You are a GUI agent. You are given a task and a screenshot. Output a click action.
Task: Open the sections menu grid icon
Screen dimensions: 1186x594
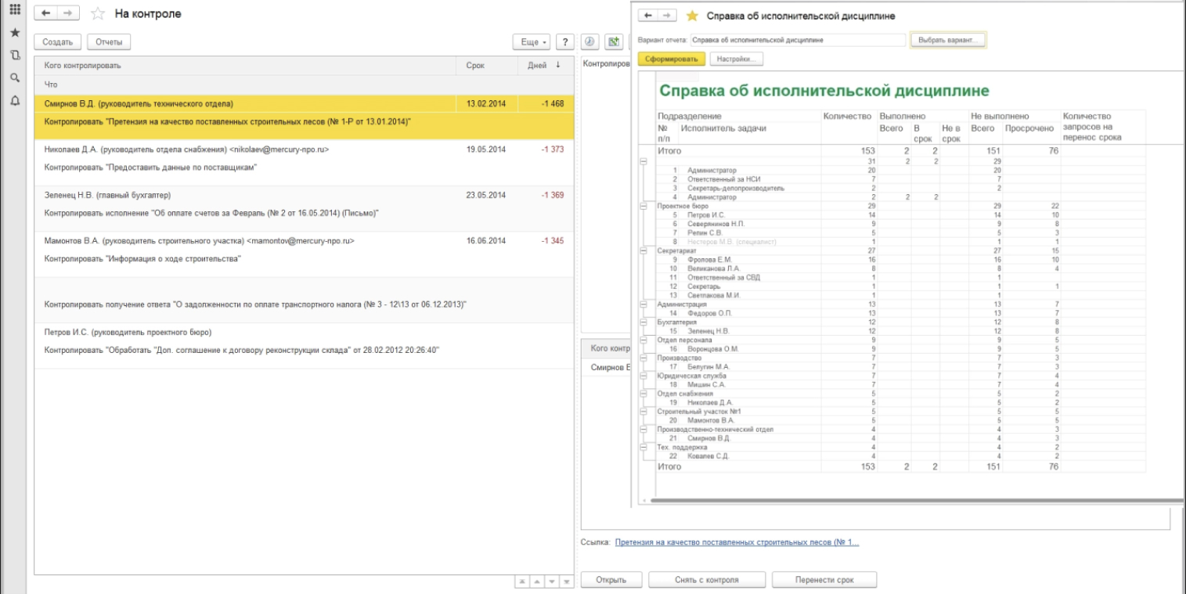(x=13, y=11)
